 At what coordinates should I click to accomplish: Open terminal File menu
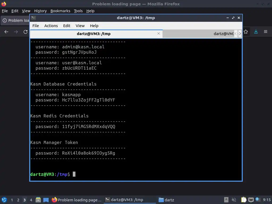[x=36, y=26]
